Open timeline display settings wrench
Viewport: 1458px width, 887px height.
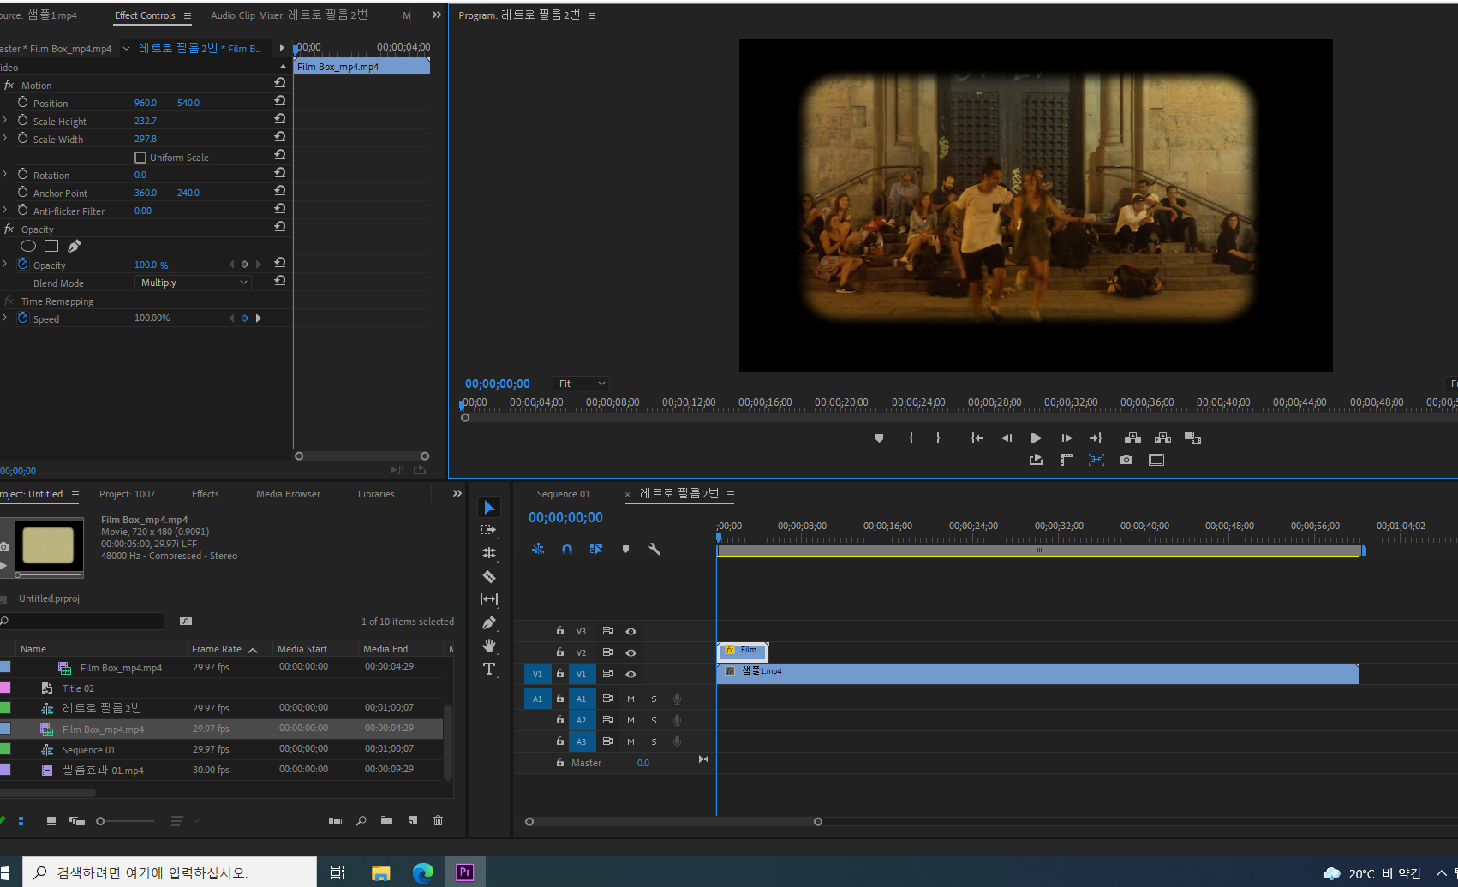coord(654,549)
